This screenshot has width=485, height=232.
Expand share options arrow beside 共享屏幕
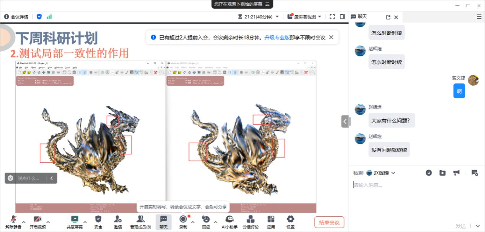85,222
